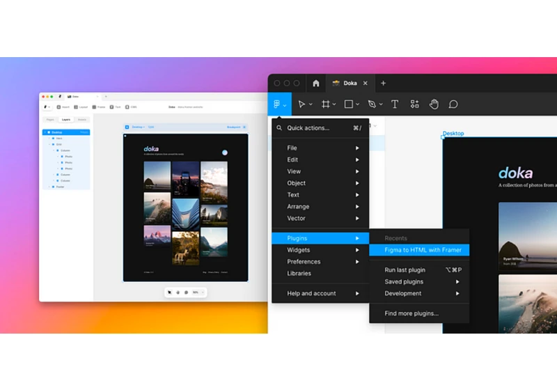Open Help and account menu entry
557x390 pixels.
pos(320,293)
